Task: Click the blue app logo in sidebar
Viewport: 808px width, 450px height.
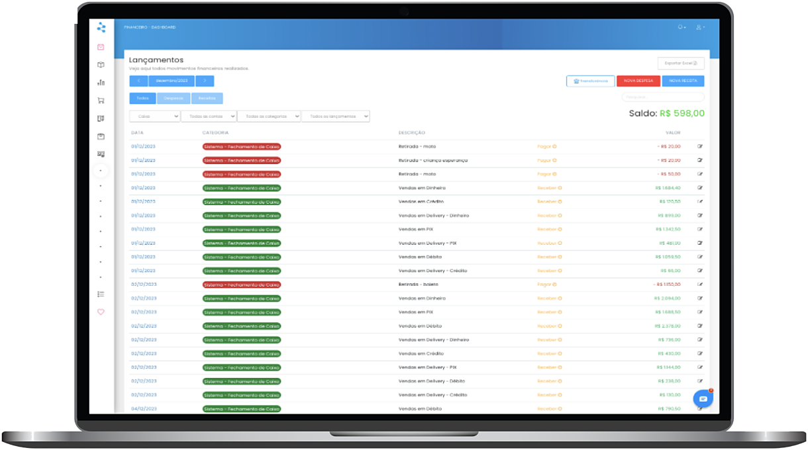Action: click(x=101, y=27)
